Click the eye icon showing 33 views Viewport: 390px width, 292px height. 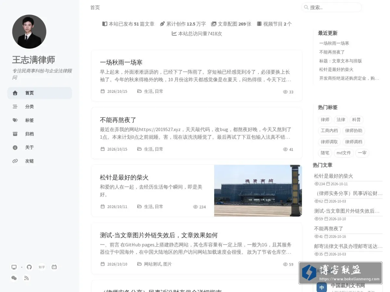(x=285, y=92)
